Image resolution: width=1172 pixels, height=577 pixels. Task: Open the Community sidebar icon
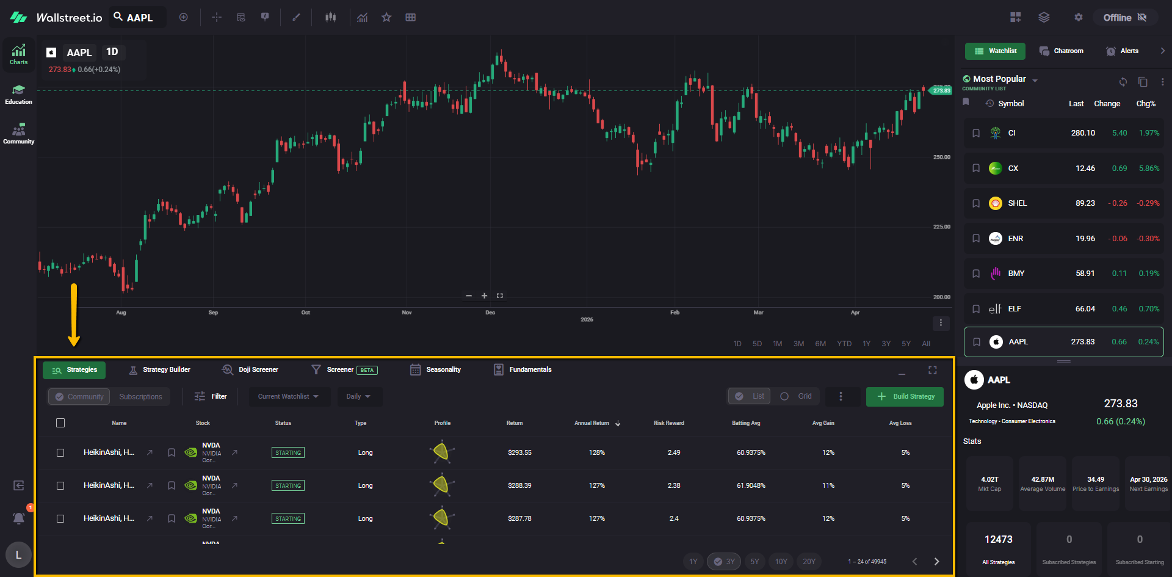point(18,134)
